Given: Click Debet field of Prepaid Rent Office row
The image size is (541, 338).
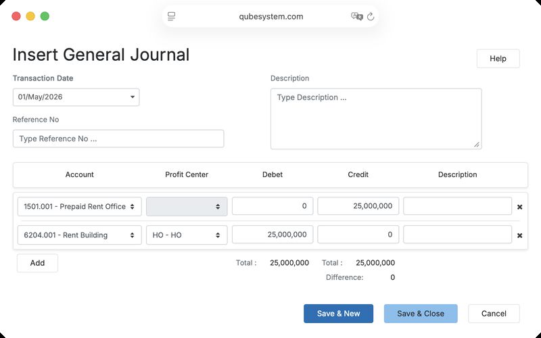Looking at the screenshot, I should [x=273, y=206].
